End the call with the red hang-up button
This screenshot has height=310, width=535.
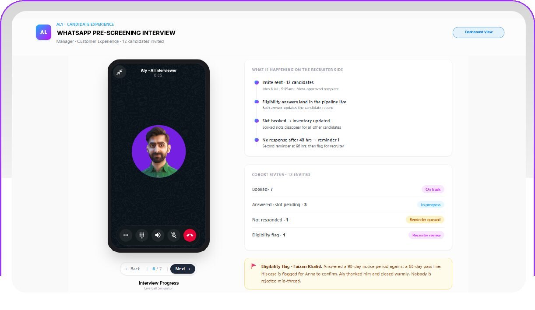(190, 235)
